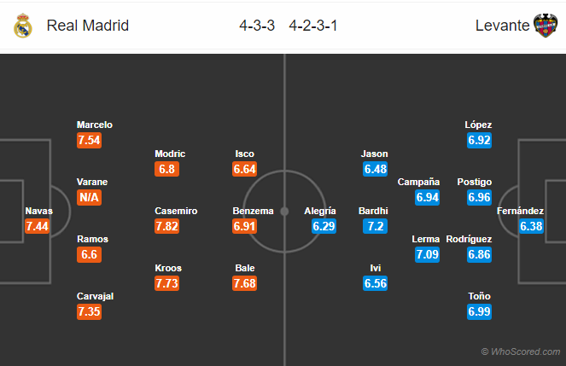Click the 4-3-3 formation label

(x=257, y=26)
